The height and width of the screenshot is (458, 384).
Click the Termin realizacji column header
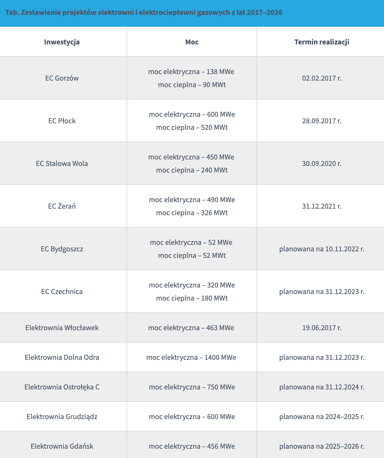(x=322, y=42)
